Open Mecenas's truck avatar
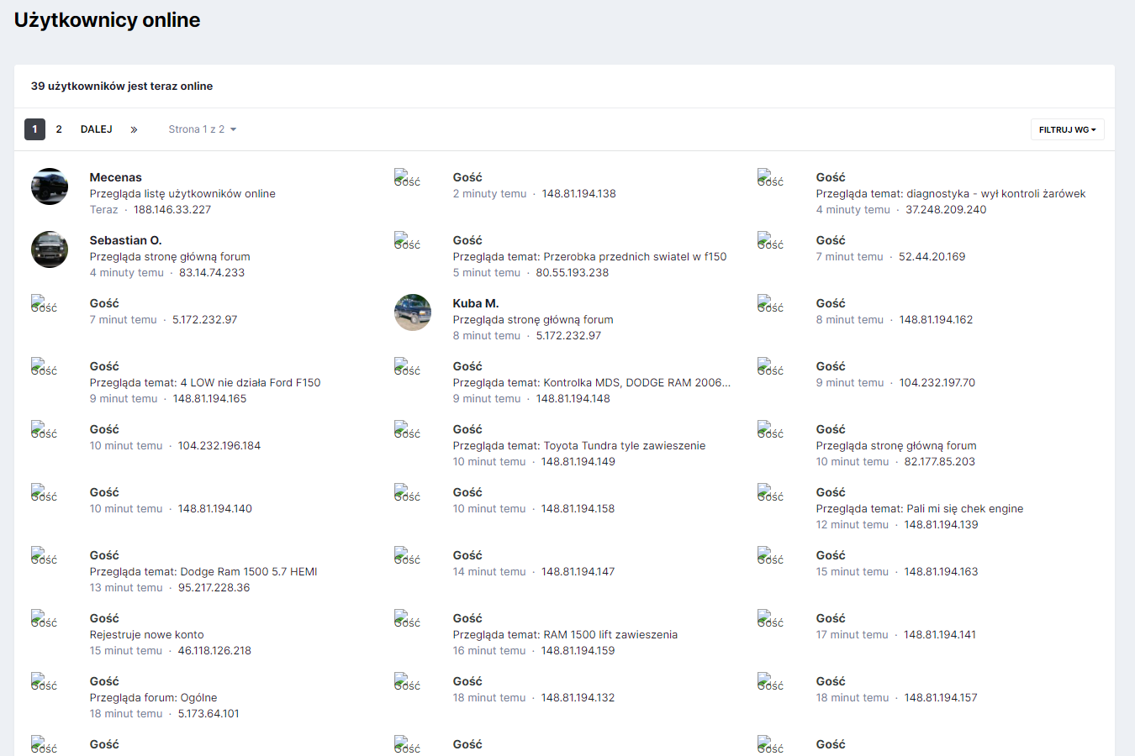 point(50,186)
